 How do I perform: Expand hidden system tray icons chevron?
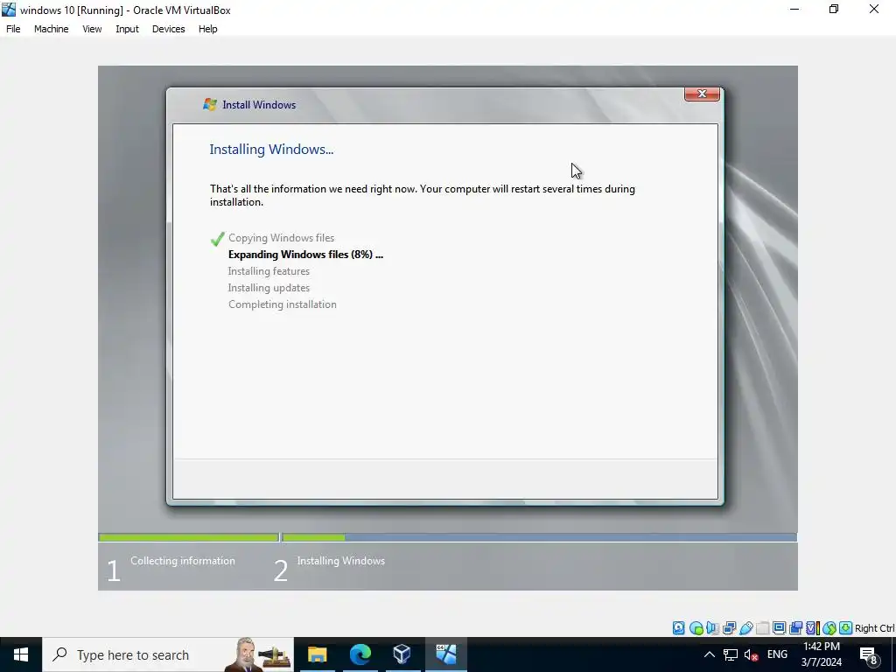coord(709,654)
